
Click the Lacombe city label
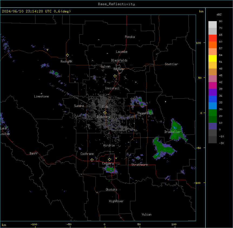122,52
